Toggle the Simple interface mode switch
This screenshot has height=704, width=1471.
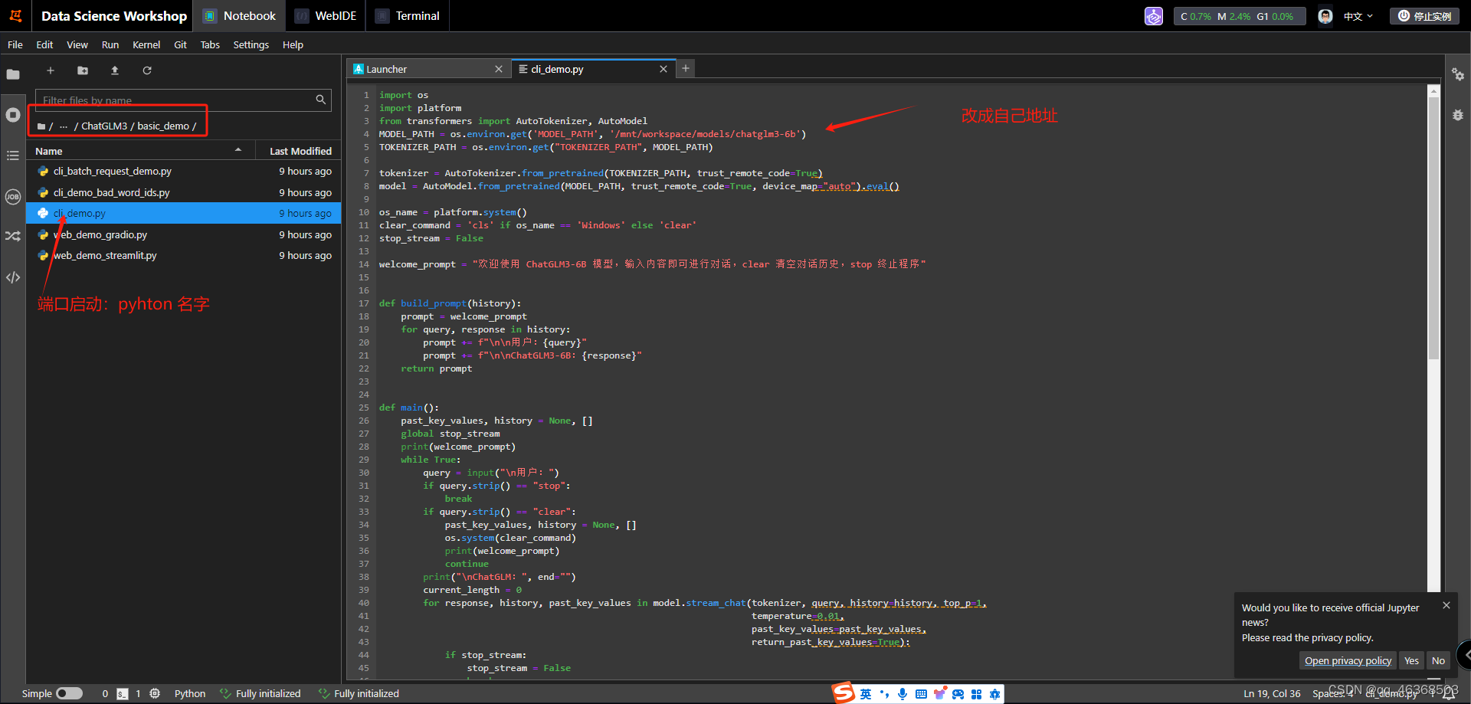pyautogui.click(x=69, y=693)
